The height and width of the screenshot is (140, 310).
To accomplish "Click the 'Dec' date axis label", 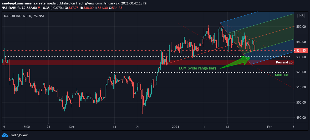I will tap(72, 127).
